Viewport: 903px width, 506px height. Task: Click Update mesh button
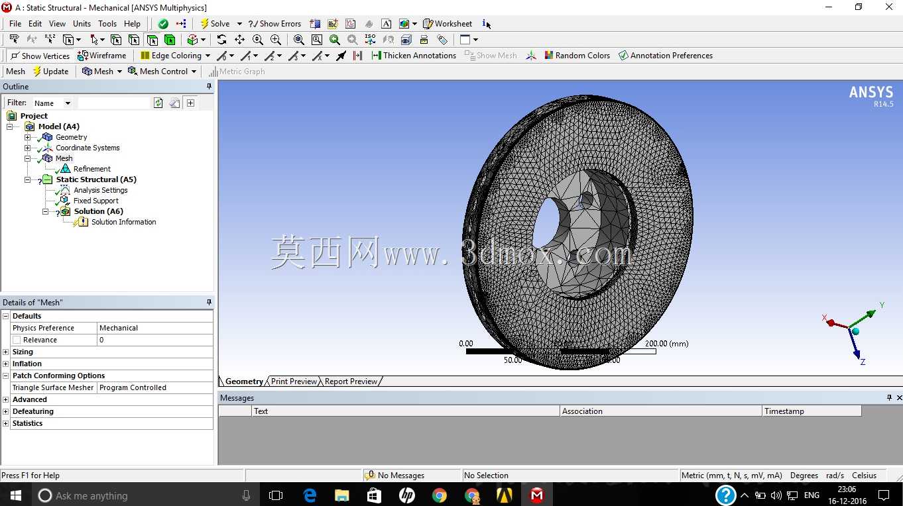click(50, 72)
